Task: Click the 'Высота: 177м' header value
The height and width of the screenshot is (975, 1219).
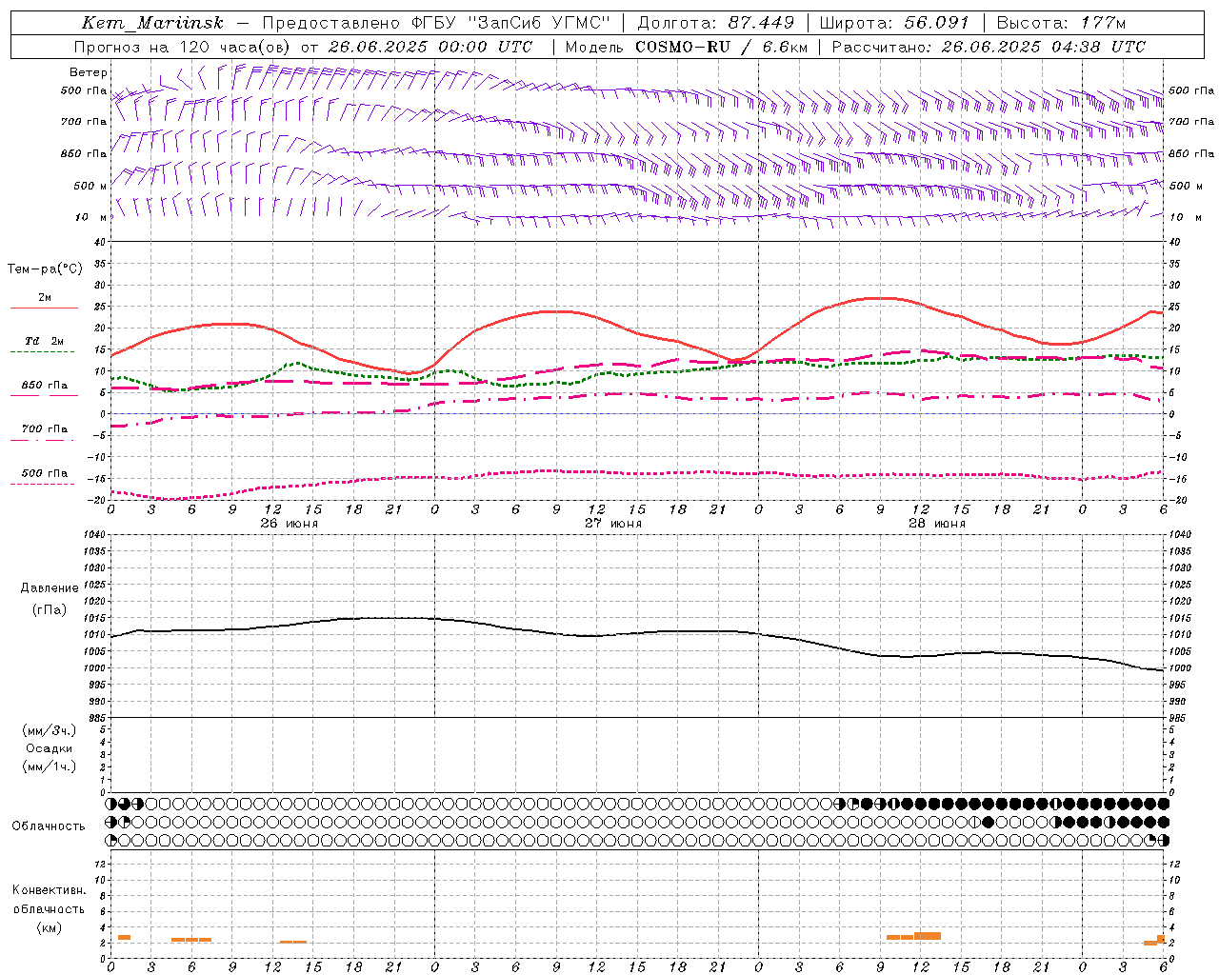Action: click(1061, 23)
